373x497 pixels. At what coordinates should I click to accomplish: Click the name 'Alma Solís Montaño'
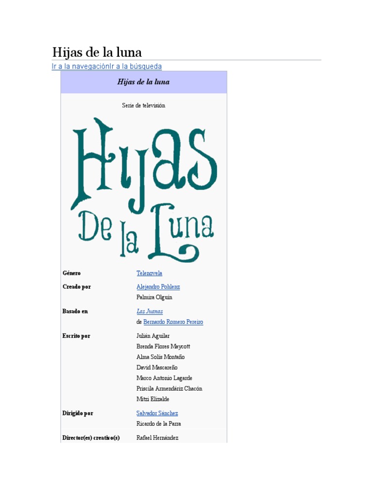160,357
